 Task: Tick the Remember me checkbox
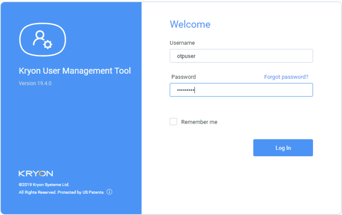click(174, 122)
